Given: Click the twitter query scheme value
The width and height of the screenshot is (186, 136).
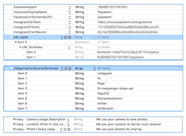Looking at the screenshot, I should pyautogui.click(x=102, y=103).
